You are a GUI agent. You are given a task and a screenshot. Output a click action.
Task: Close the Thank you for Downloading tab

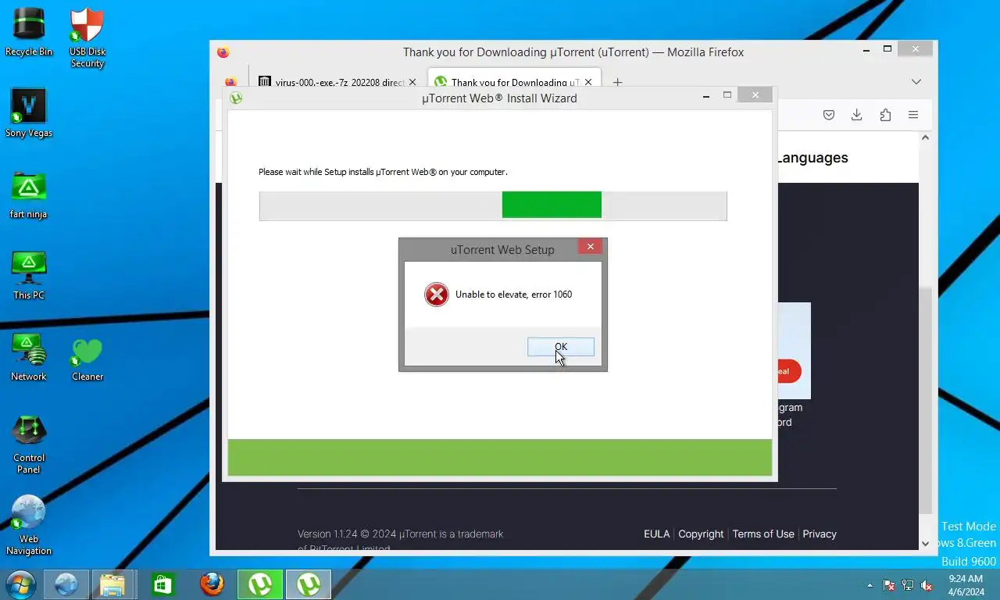coord(588,82)
